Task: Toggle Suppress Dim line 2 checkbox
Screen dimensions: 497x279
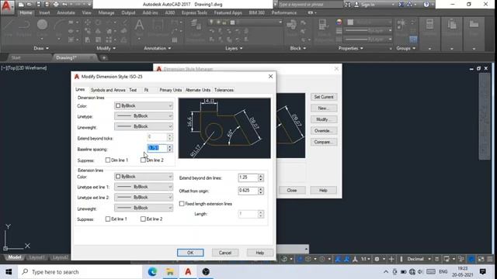Action: click(143, 160)
